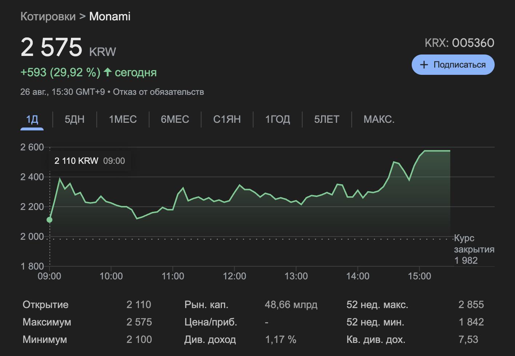Switch to the 1МЕС chart tab

coord(123,119)
